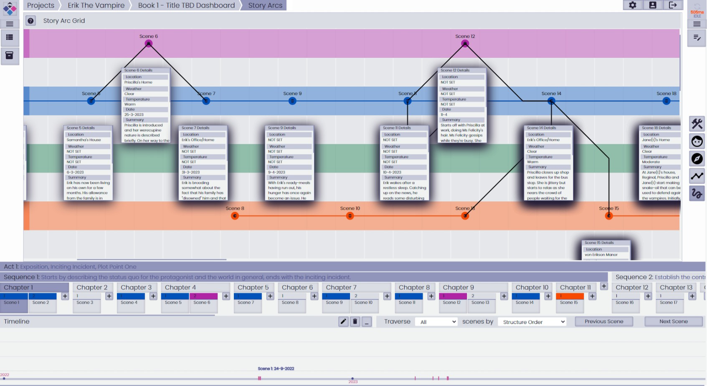Click the logout icon in top bar
707x386 pixels.
(673, 5)
